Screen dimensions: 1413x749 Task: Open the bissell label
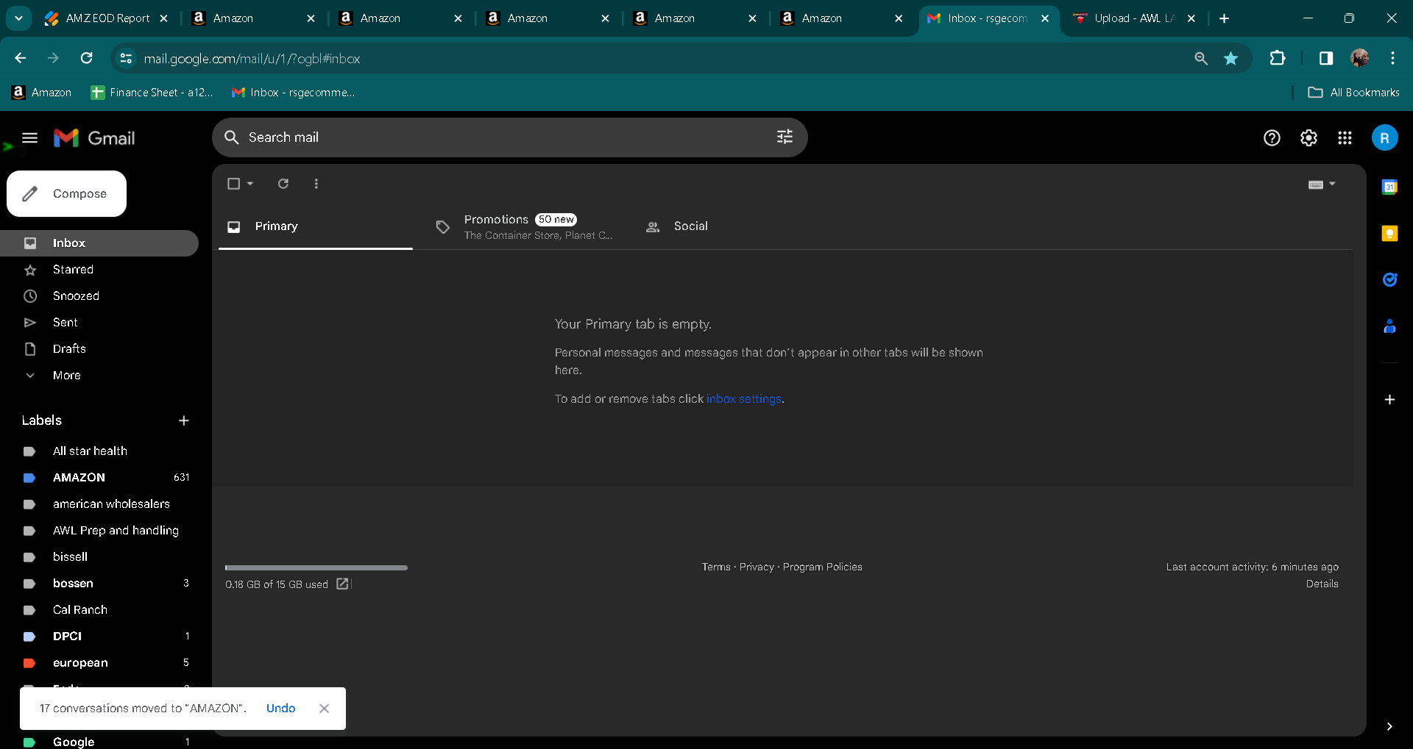99,557
